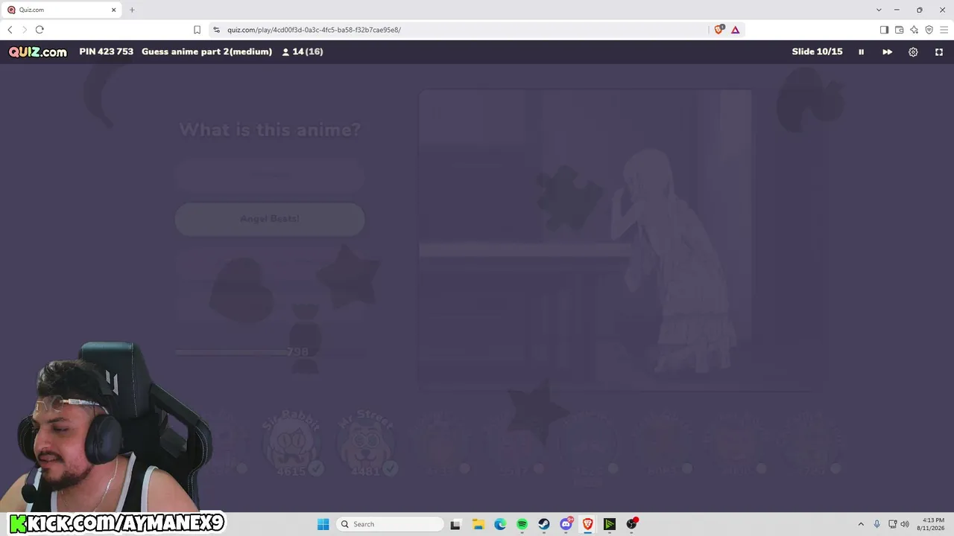Viewport: 954px width, 536px height.
Task: Open the Windows Start menu
Action: 323,524
